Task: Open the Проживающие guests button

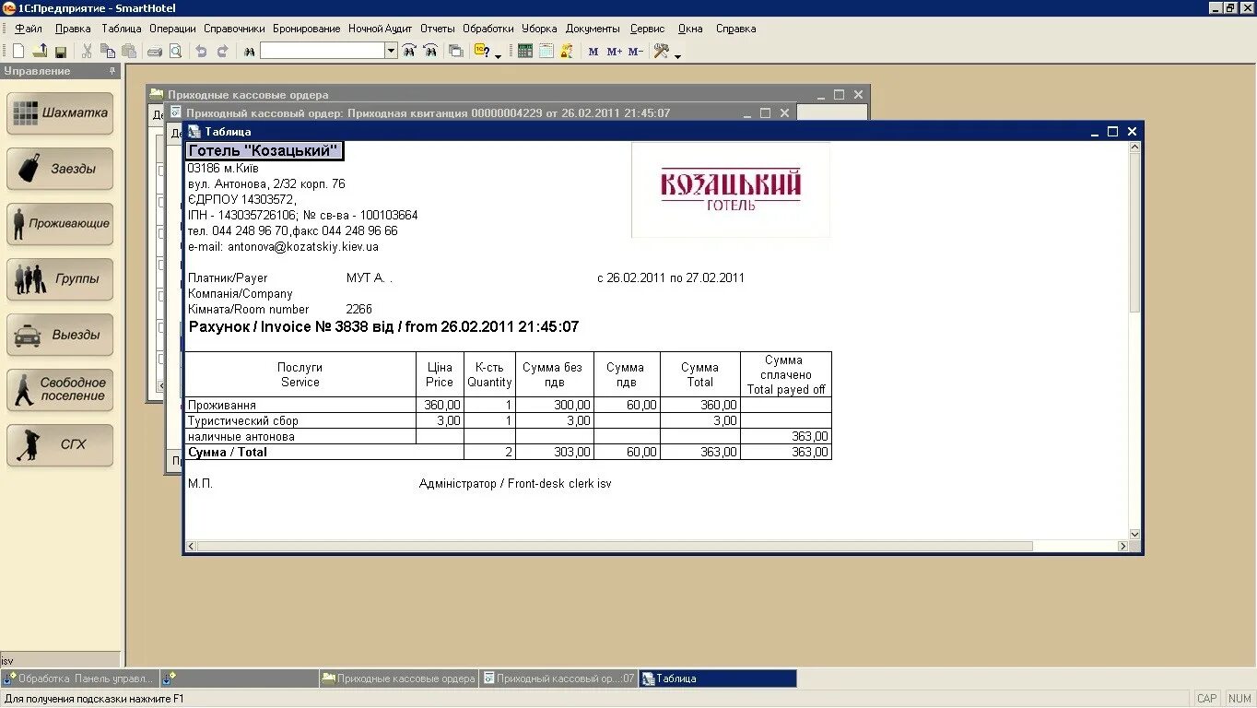Action: pos(61,224)
